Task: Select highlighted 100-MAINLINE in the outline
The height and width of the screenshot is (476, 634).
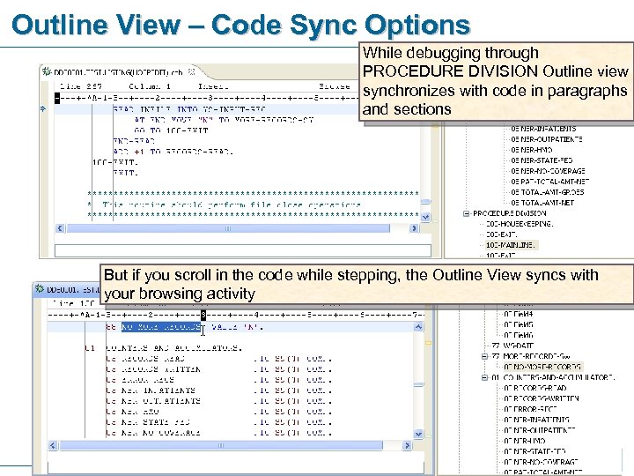Action: coord(510,245)
